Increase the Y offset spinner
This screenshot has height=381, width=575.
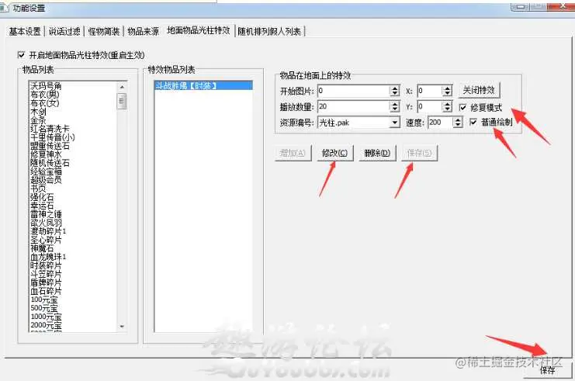click(447, 104)
